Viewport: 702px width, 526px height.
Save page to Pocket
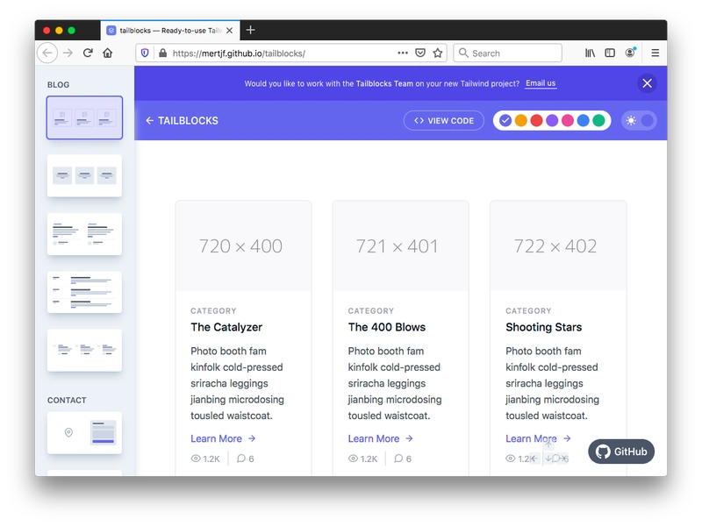pos(420,53)
